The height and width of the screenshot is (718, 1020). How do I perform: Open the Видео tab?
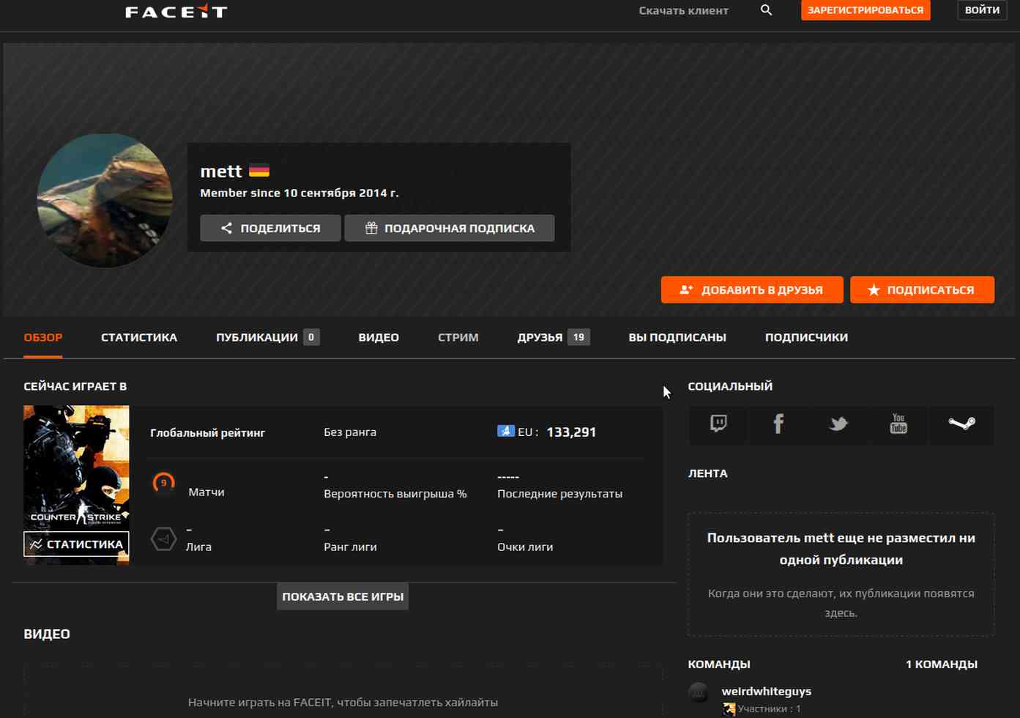[x=379, y=337]
